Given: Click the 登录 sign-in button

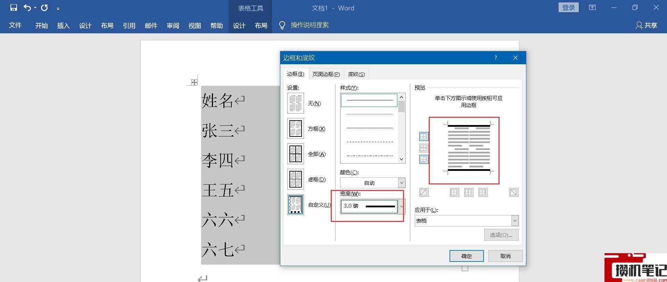Looking at the screenshot, I should (568, 7).
